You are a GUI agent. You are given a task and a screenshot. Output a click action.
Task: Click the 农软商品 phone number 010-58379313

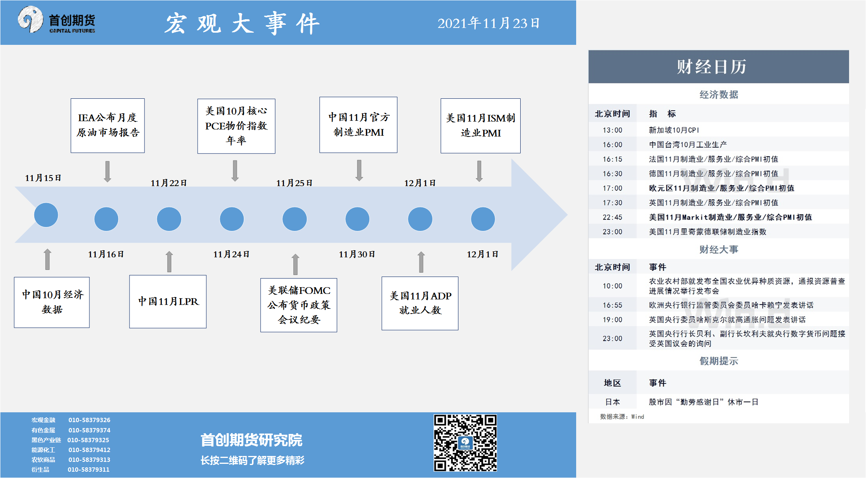click(x=89, y=460)
